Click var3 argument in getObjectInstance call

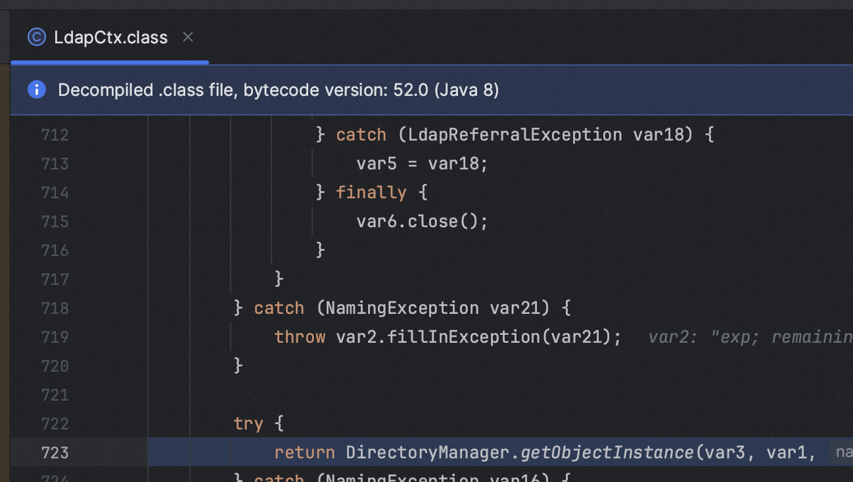724,452
